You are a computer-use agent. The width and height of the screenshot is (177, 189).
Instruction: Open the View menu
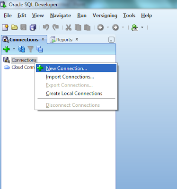point(38,16)
